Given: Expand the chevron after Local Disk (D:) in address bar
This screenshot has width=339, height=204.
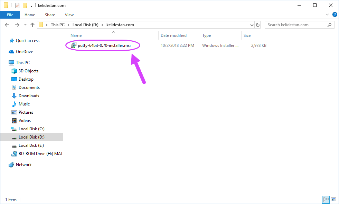Looking at the screenshot, I should click(103, 25).
